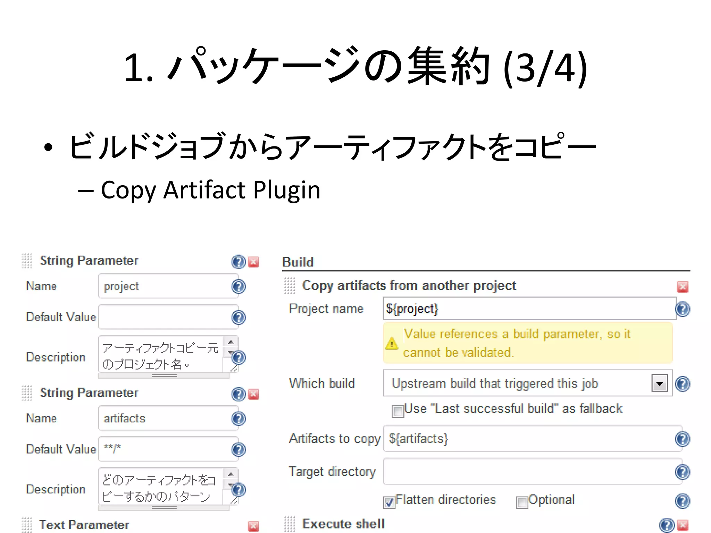Delete the second String Parameter block
This screenshot has height=533, width=711.
254,394
